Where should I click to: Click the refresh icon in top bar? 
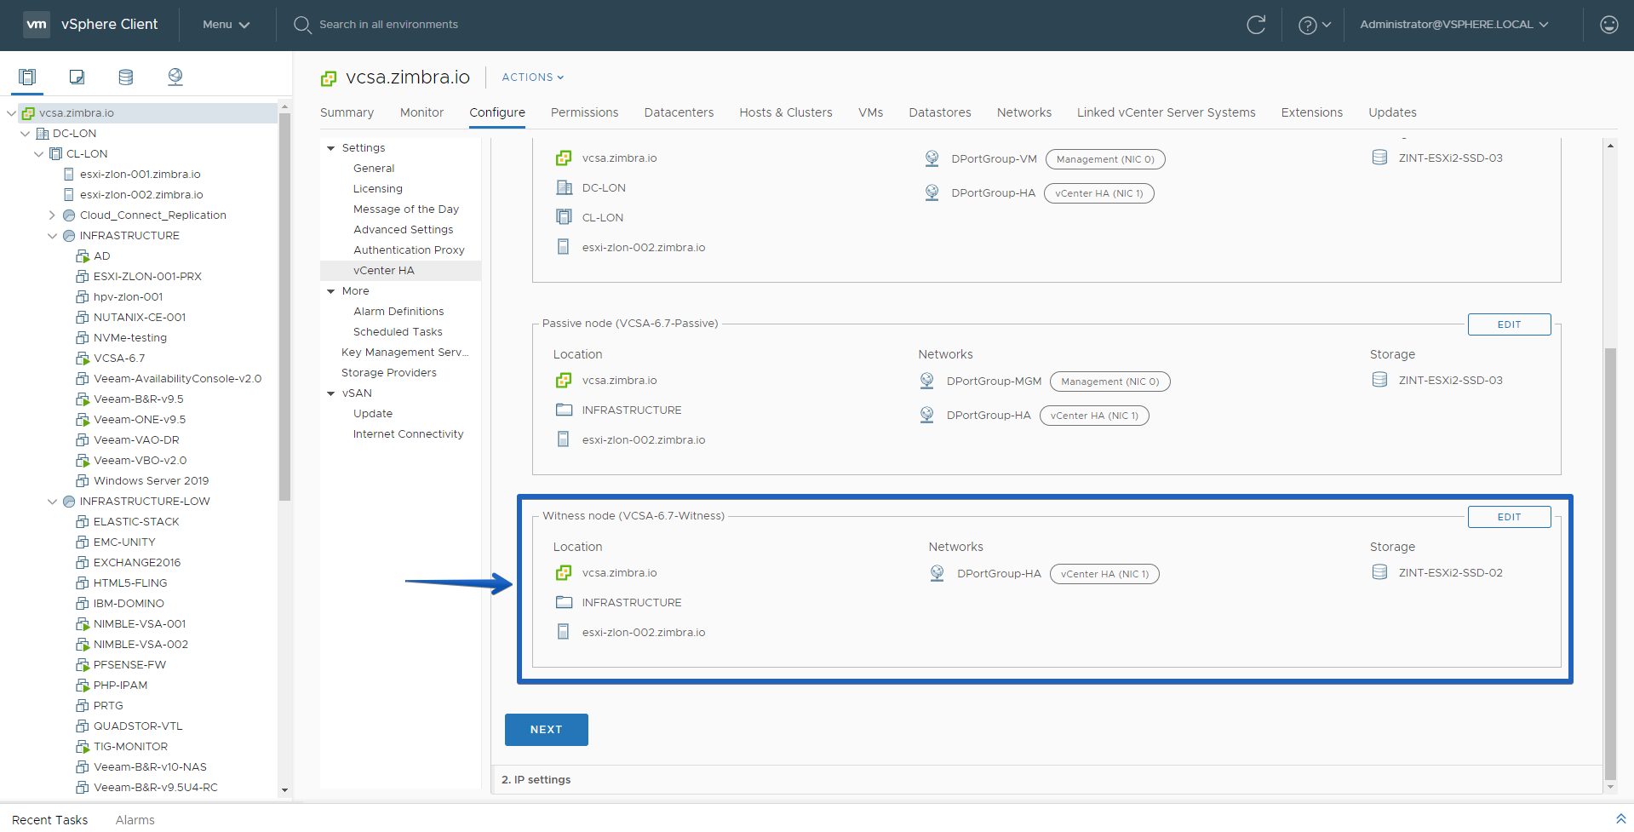1256,25
